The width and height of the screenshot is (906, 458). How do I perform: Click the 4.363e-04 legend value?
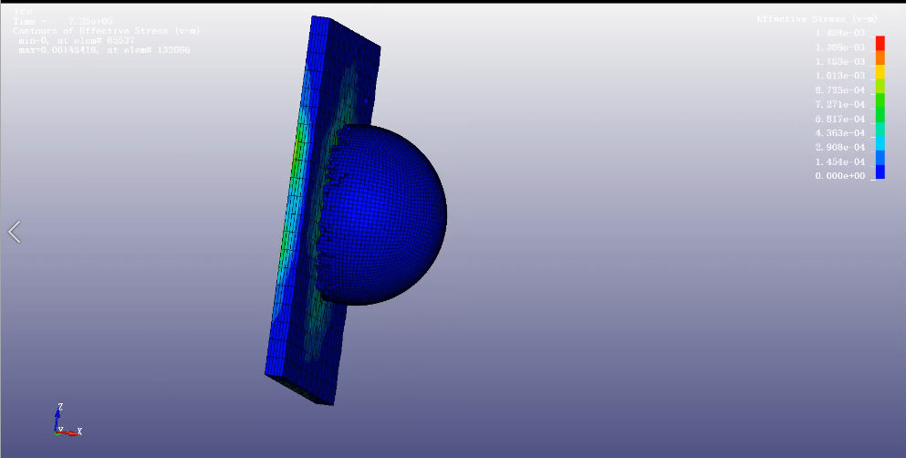pyautogui.click(x=839, y=133)
